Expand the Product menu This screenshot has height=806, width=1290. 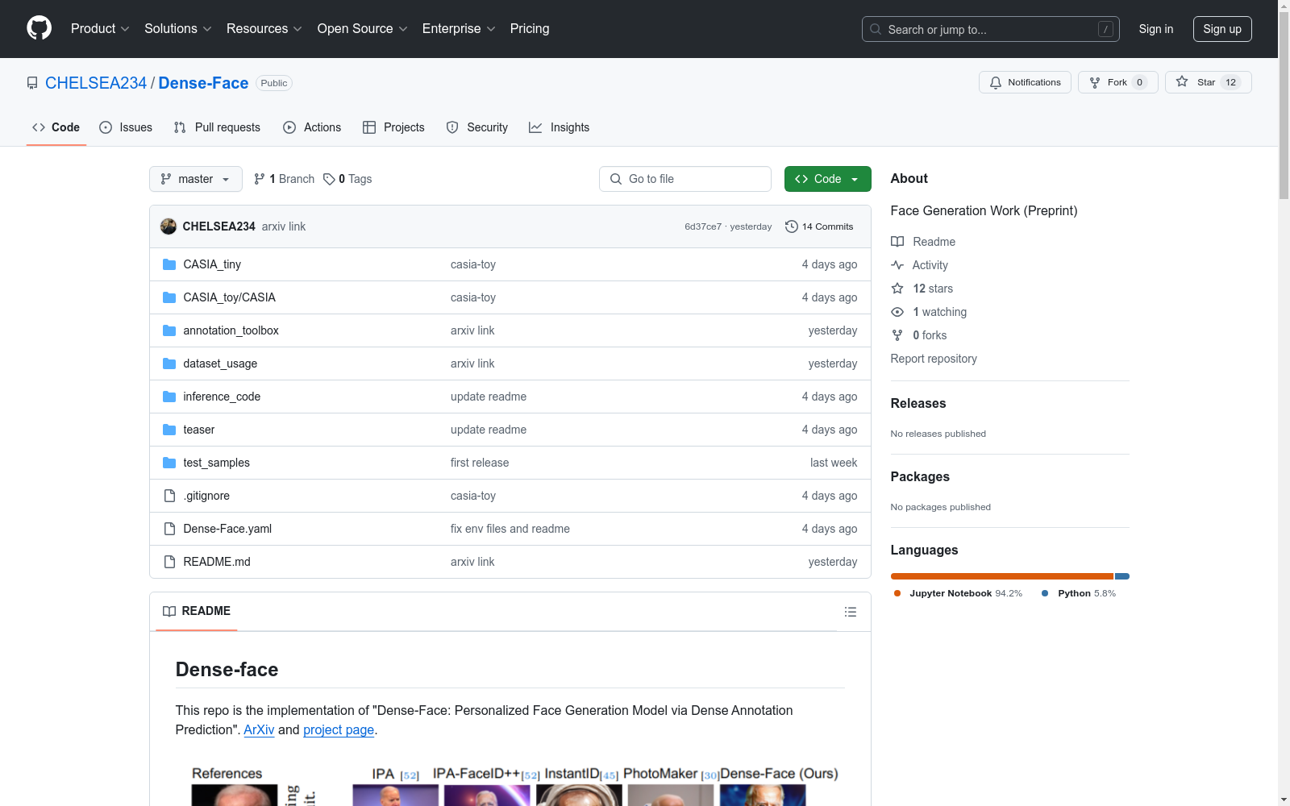click(x=100, y=28)
